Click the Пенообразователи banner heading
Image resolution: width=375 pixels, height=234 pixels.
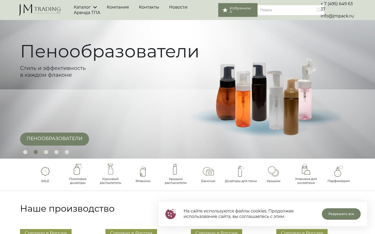(x=110, y=51)
